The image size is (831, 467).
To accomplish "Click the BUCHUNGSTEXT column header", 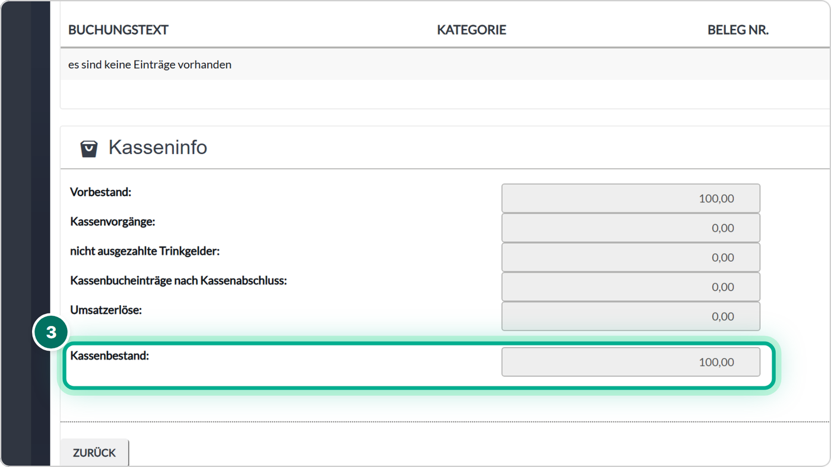I will click(119, 30).
